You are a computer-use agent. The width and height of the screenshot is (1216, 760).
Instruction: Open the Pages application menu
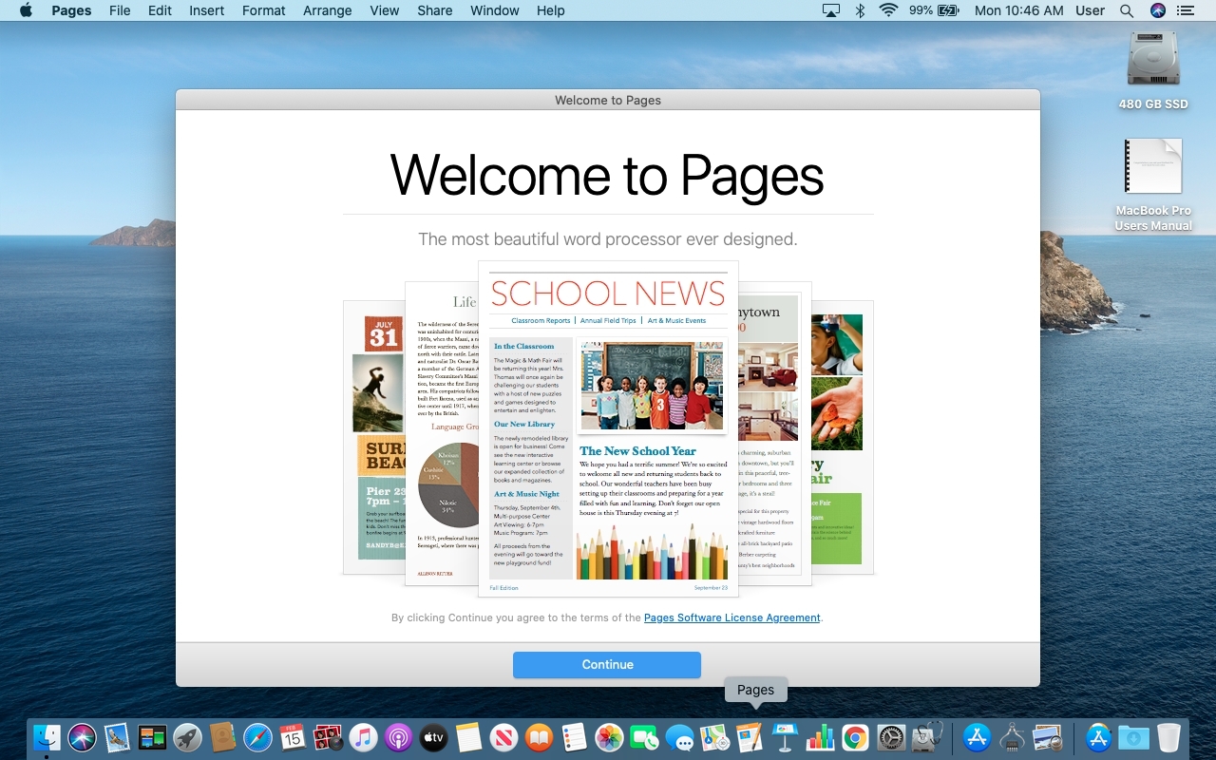pos(71,10)
